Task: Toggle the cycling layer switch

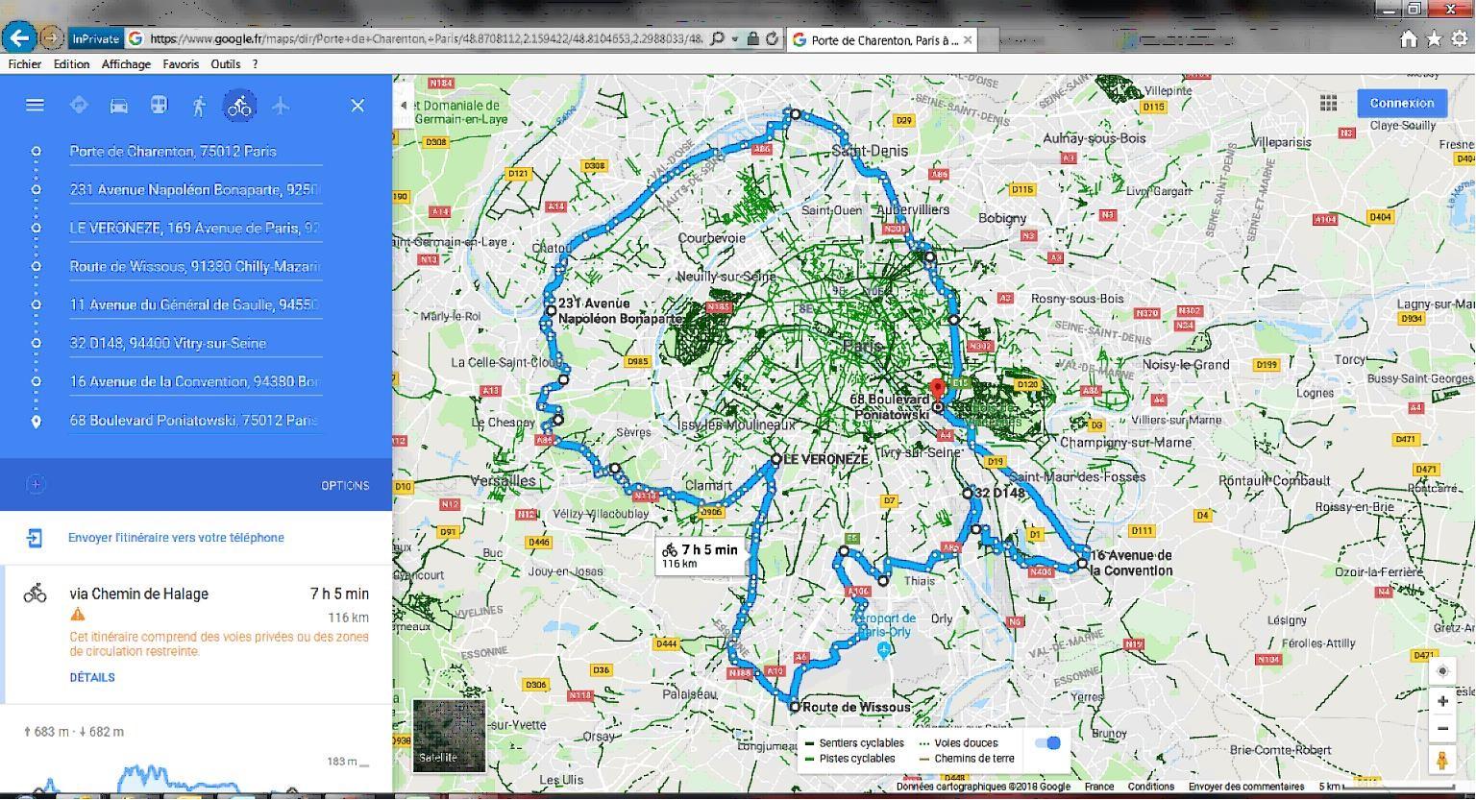Action: 1048,742
